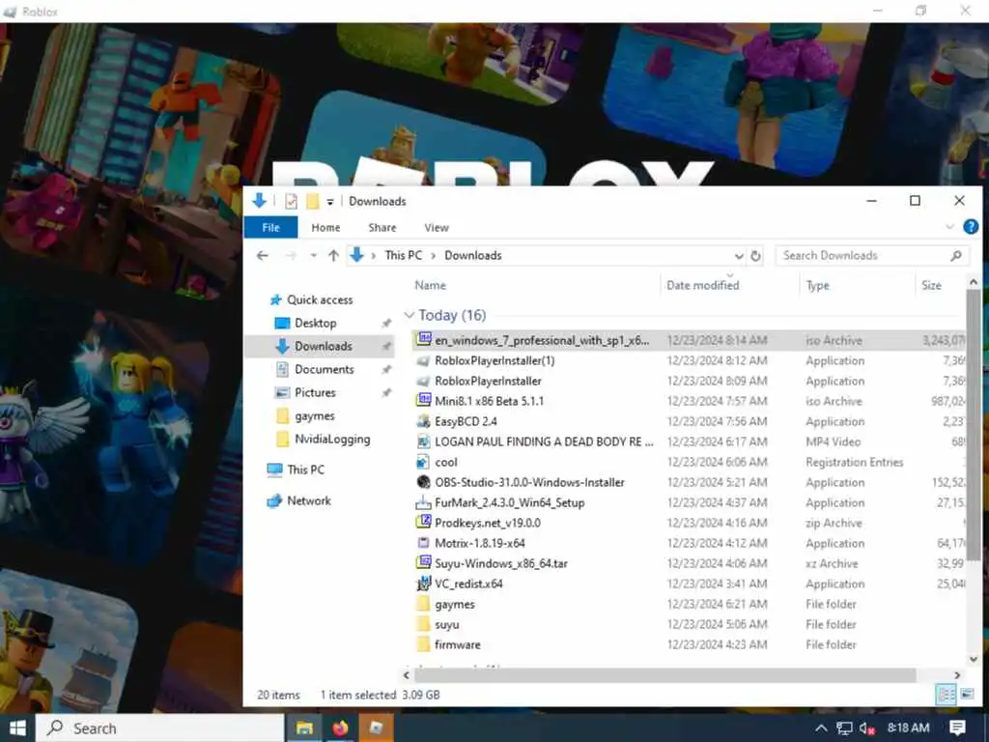989x742 pixels.
Task: Switch to Large icons view in status bar
Action: click(x=967, y=695)
